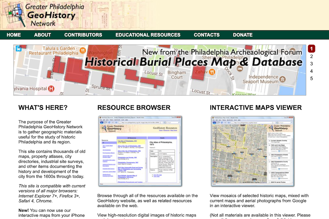Show banner slide 3
Screen dimensions: 329x219
click(311, 64)
